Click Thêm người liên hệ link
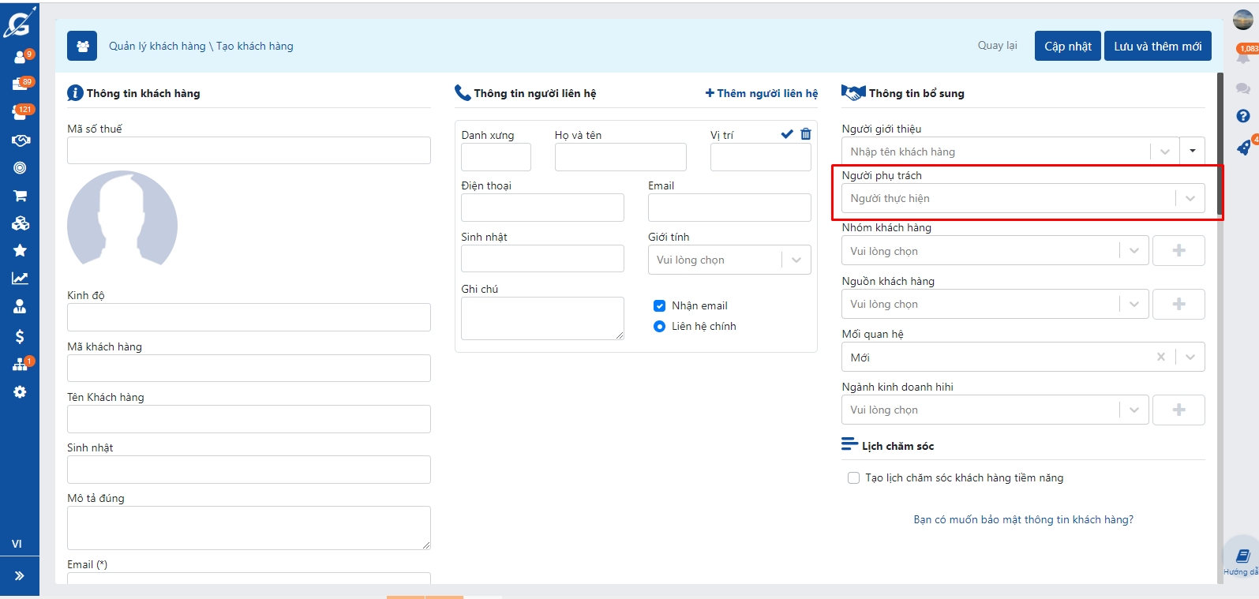This screenshot has width=1259, height=599. 761,93
